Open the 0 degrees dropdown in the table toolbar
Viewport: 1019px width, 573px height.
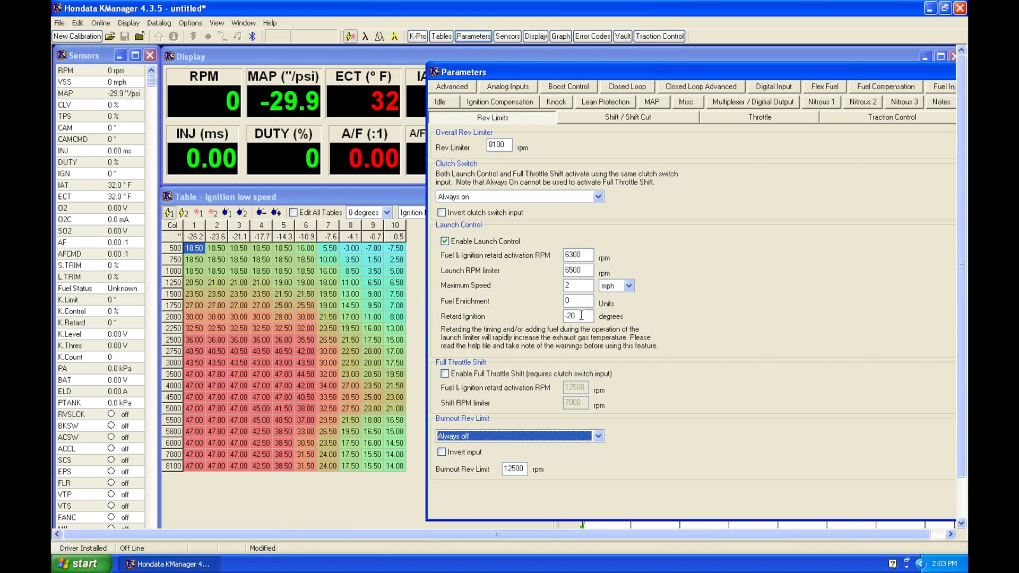pos(386,212)
